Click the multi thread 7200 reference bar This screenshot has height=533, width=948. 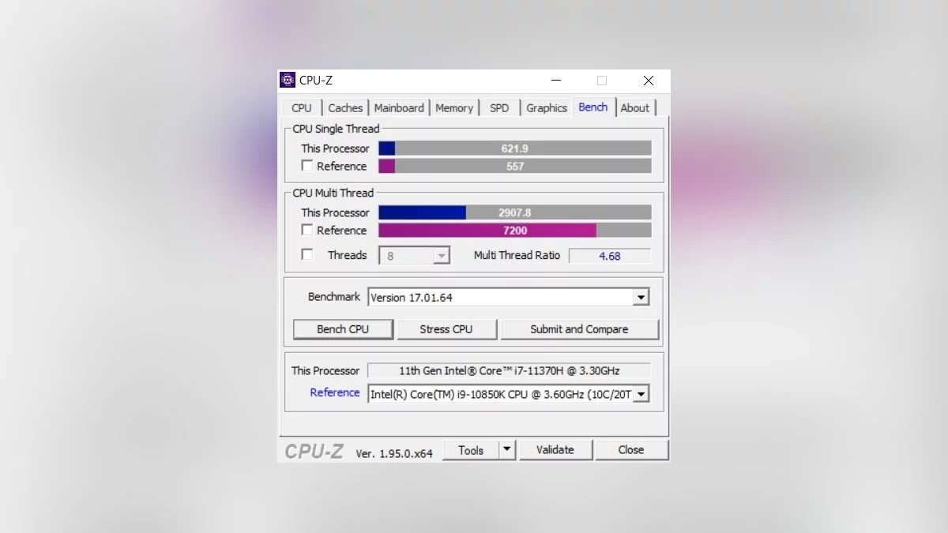tap(515, 230)
